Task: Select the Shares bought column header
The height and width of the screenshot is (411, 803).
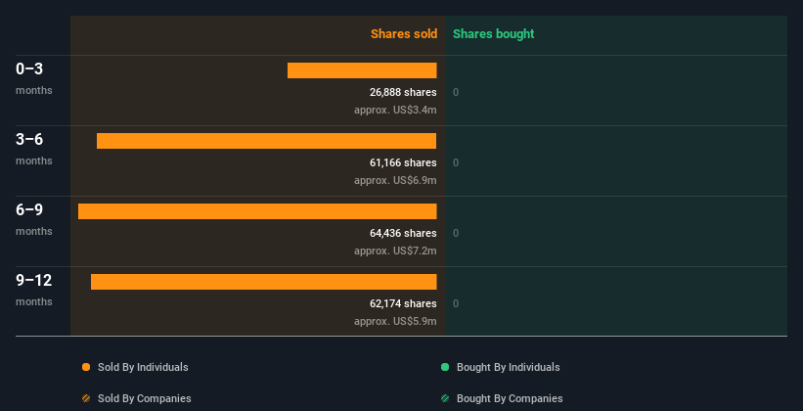Action: click(494, 34)
